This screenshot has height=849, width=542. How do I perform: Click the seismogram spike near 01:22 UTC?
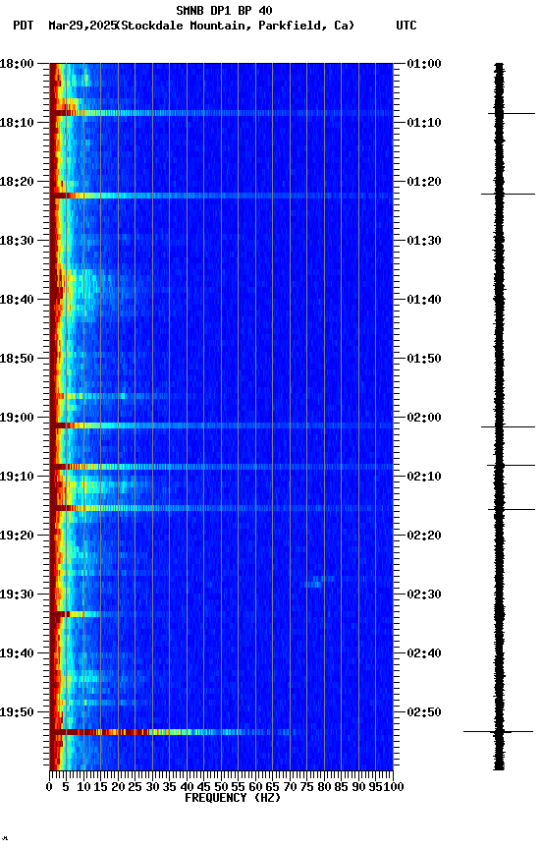point(508,194)
